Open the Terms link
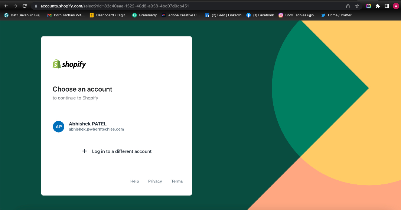The image size is (401, 210). [177, 181]
